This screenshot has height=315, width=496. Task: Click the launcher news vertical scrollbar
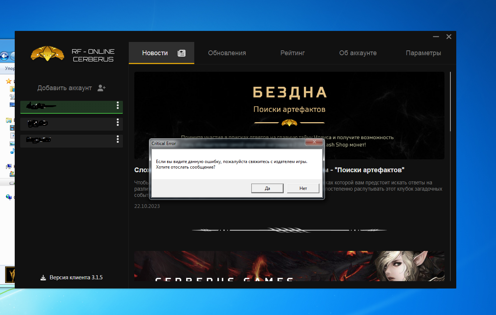451,102
